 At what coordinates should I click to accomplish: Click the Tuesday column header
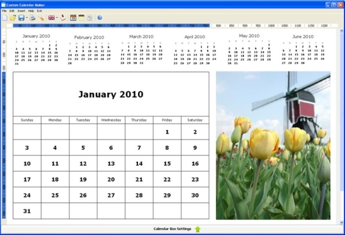83,120
